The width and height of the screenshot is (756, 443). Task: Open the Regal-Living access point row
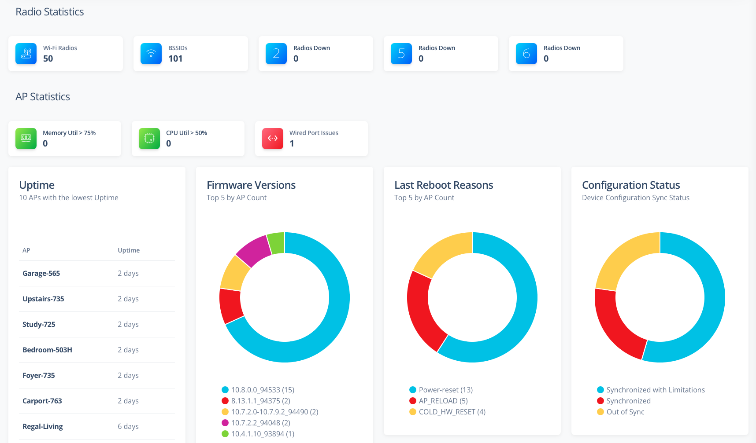pos(43,426)
